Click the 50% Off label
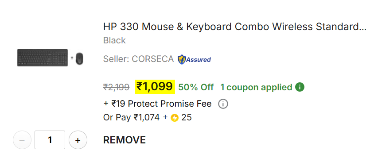The image size is (374, 162). [x=196, y=87]
